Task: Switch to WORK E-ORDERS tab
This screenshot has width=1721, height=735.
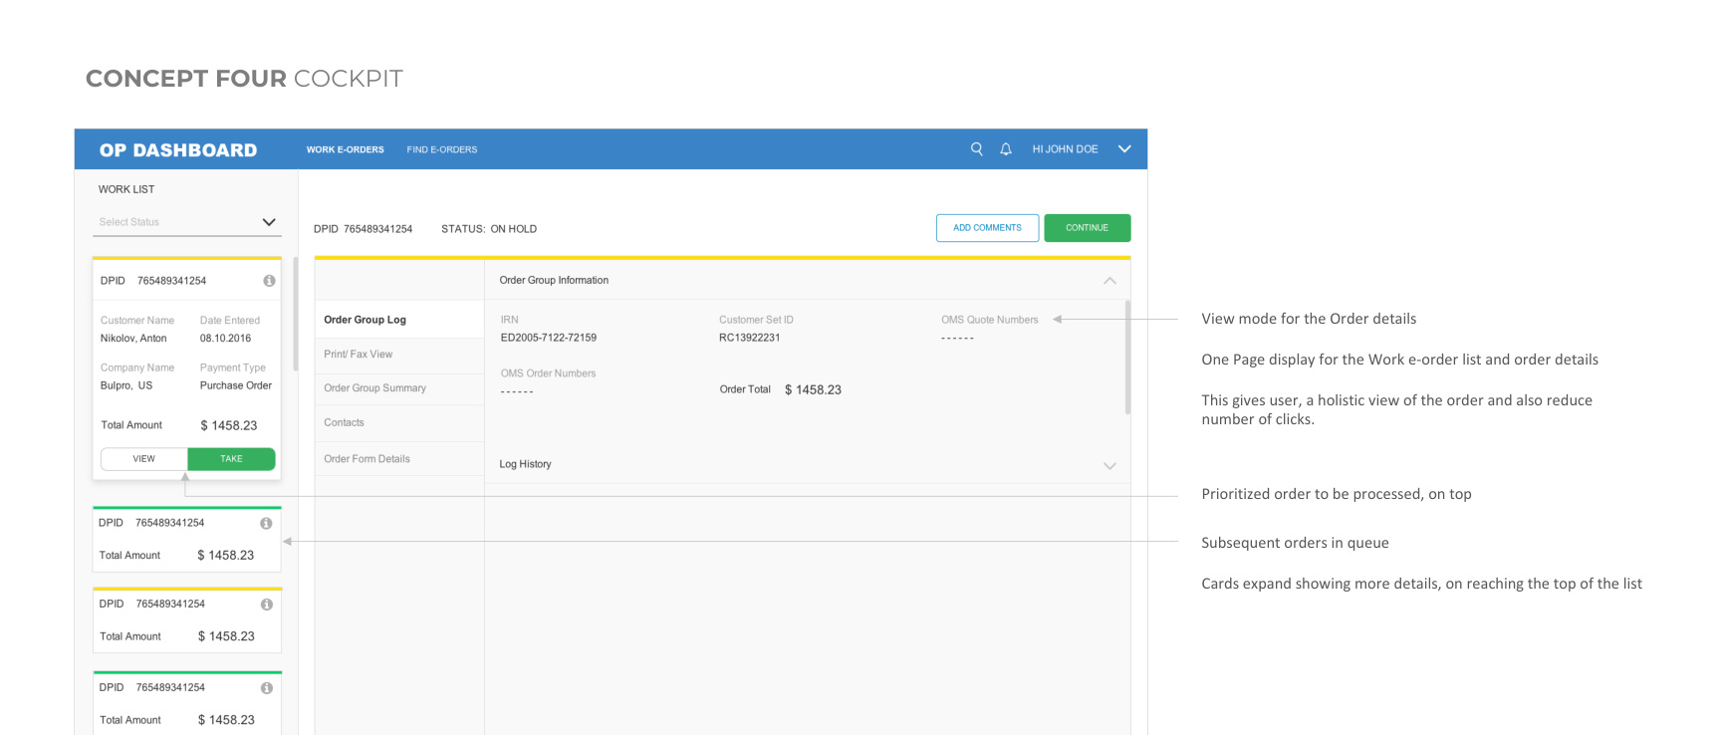Action: [345, 149]
